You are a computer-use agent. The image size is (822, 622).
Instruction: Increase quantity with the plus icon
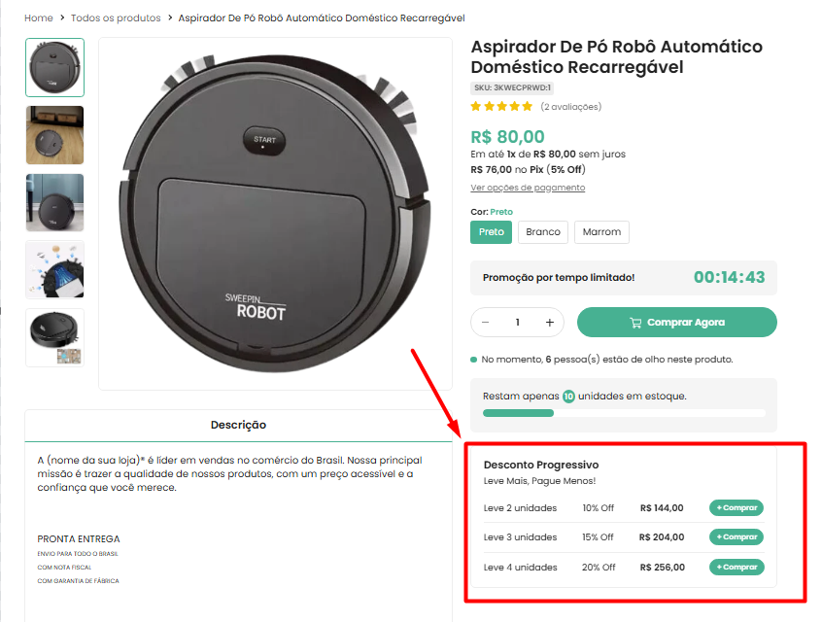coord(550,323)
